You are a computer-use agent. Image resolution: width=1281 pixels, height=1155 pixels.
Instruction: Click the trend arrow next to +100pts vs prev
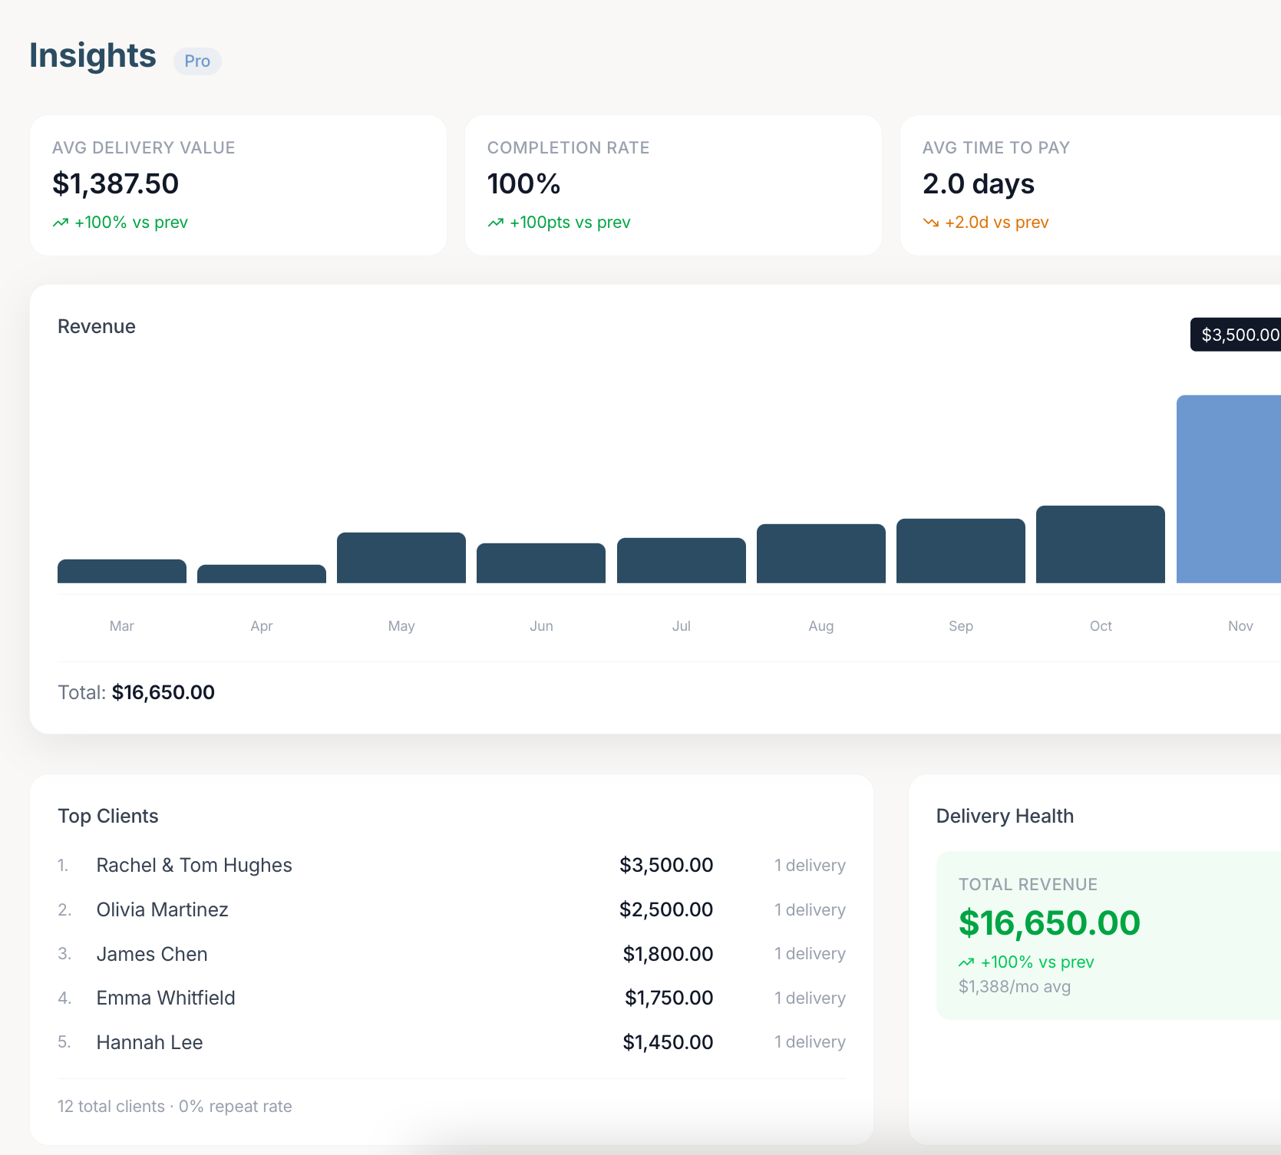click(496, 223)
